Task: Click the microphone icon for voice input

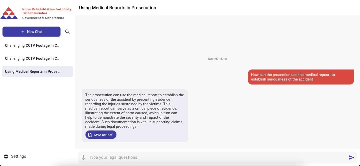Action: (83, 157)
